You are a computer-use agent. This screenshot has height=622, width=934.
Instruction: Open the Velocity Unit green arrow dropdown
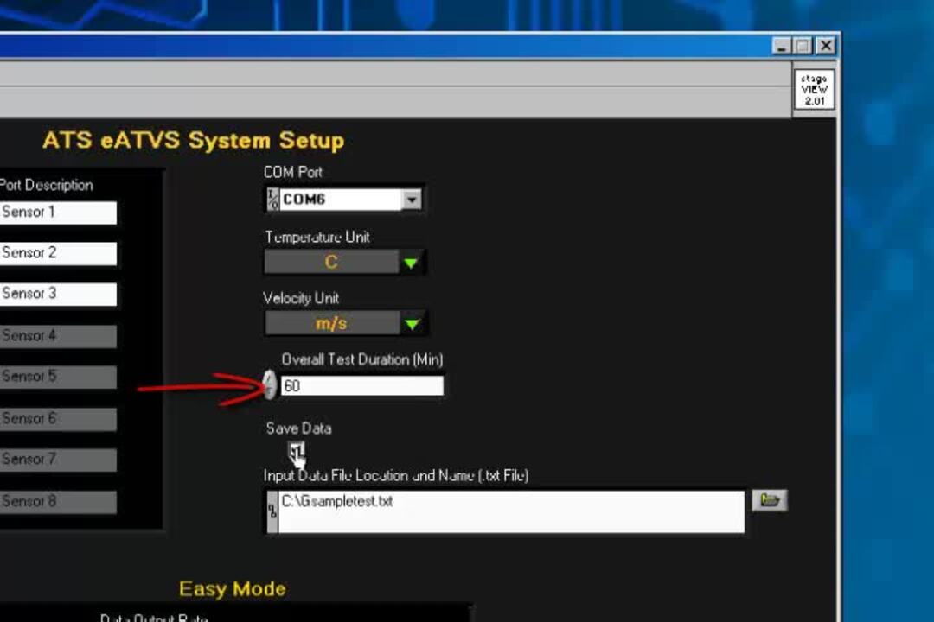[x=412, y=324]
